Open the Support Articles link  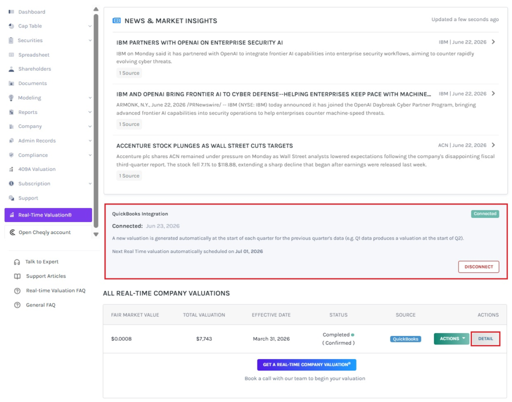tap(46, 276)
